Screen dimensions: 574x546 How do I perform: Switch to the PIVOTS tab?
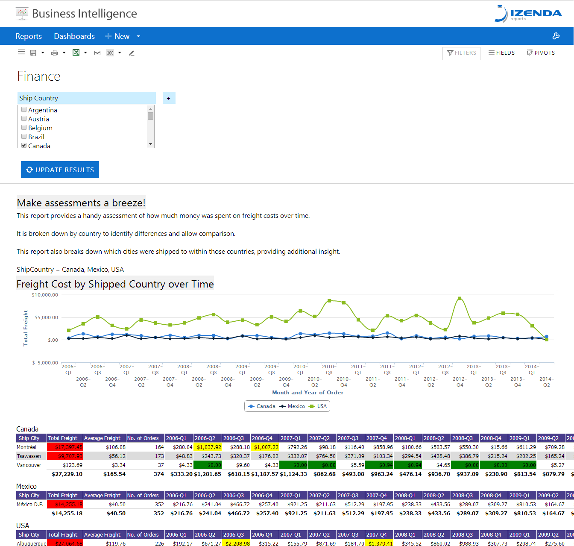click(541, 53)
